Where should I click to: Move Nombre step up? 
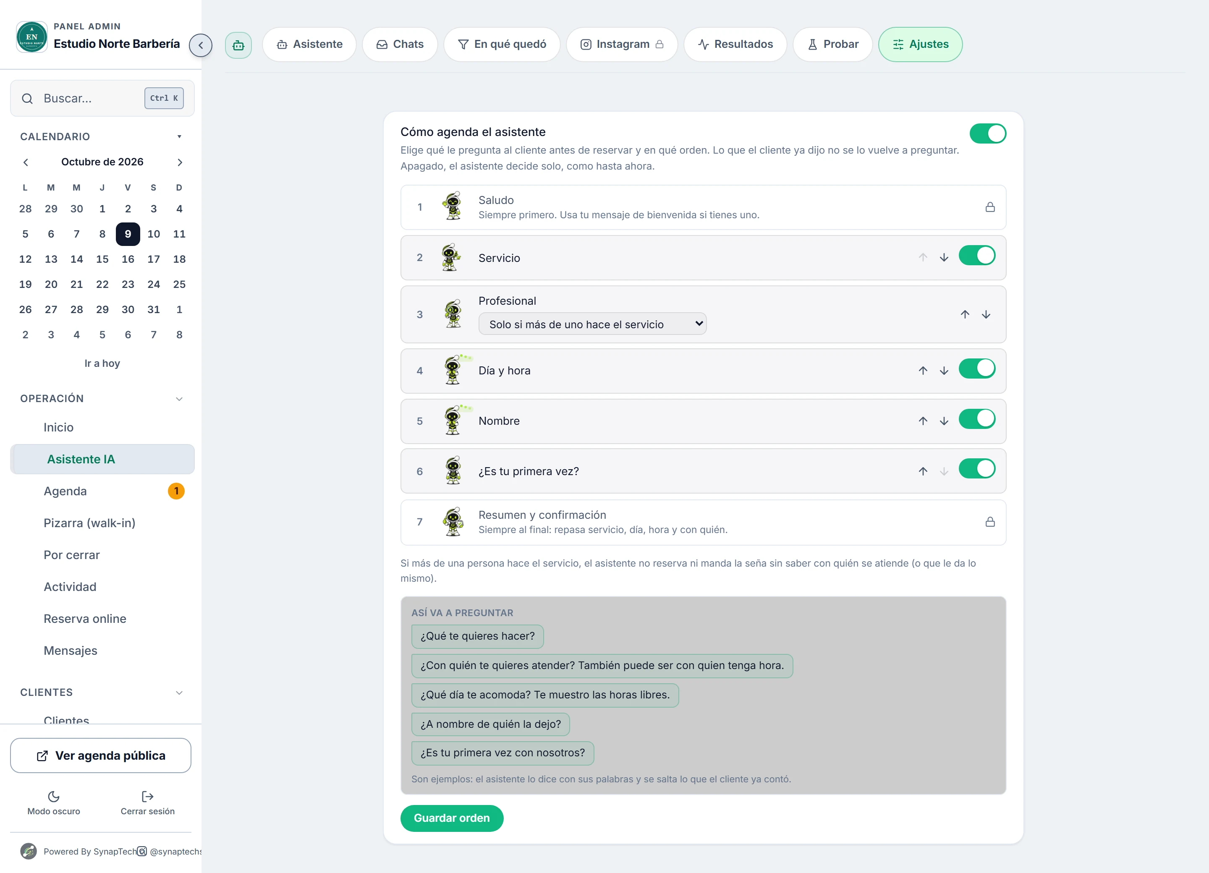click(923, 421)
